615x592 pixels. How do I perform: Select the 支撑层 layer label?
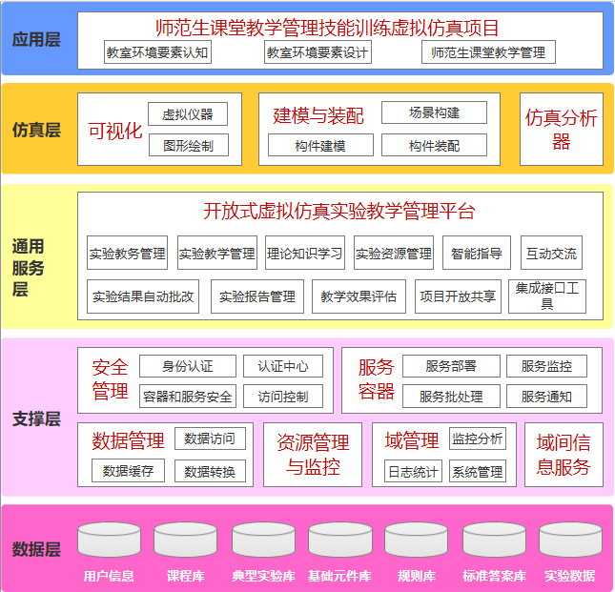click(x=36, y=418)
